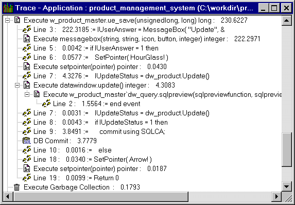
Task: Click horizontal scrollbar left arrow
Action: pyautogui.click(x=8, y=197)
